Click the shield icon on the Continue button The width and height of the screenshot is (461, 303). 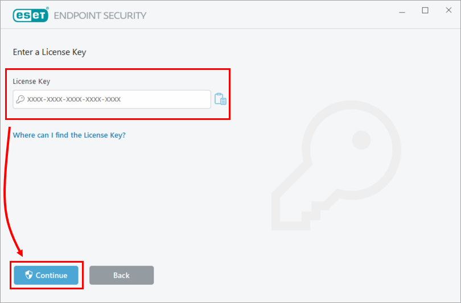point(29,275)
